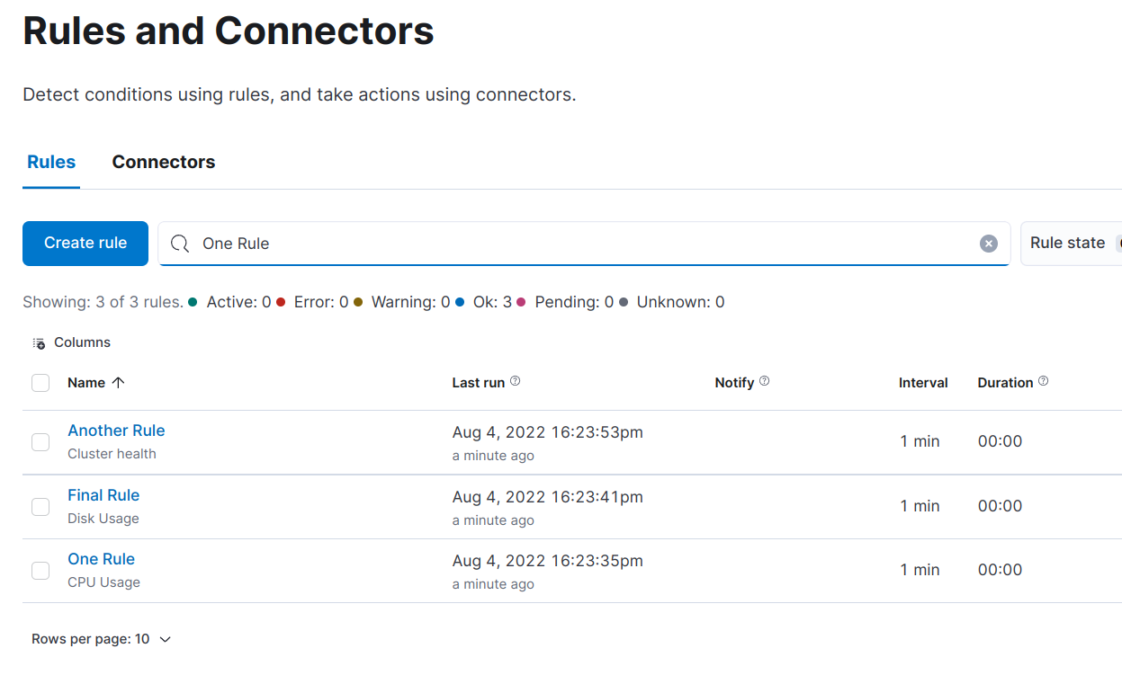Toggle the Name column sort arrow
Screen dimensions: 1122x675
[x=118, y=382]
